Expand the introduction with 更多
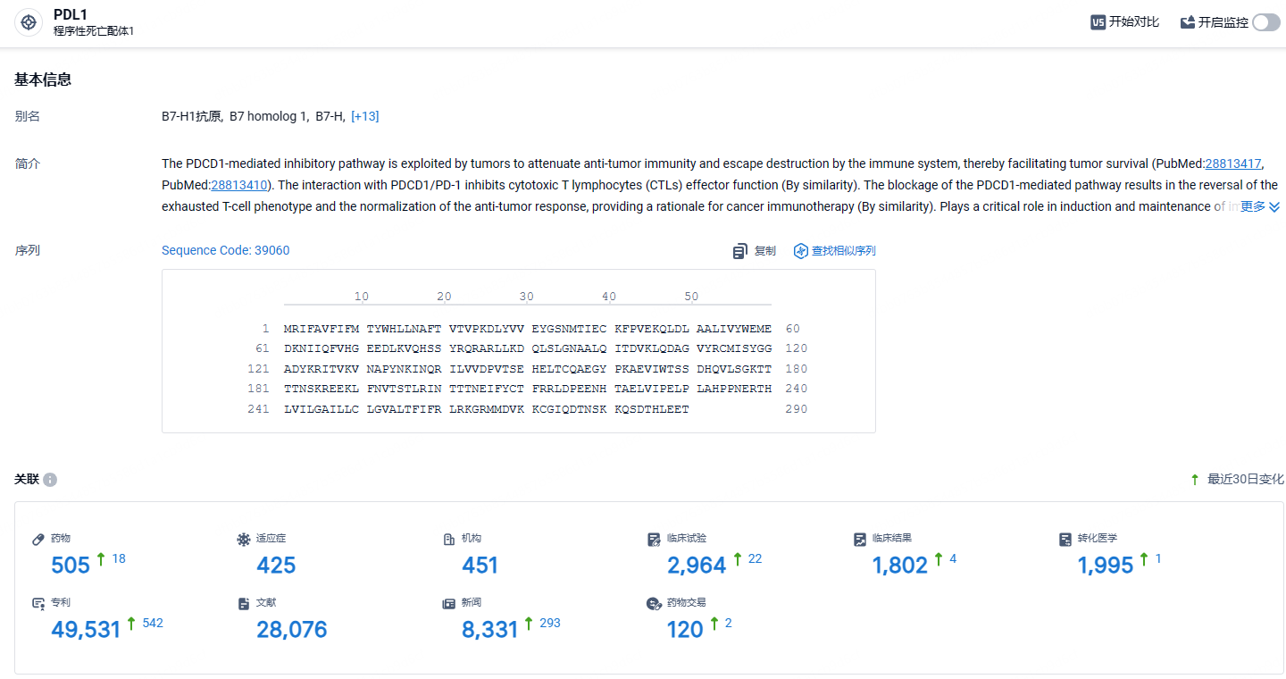Viewport: 1286px width, 679px height. 1260,206
